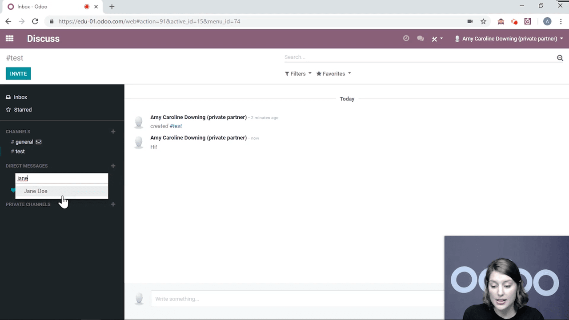Screen dimensions: 569x320
Task: Add a private channel with plus icon
Action: 113,204
